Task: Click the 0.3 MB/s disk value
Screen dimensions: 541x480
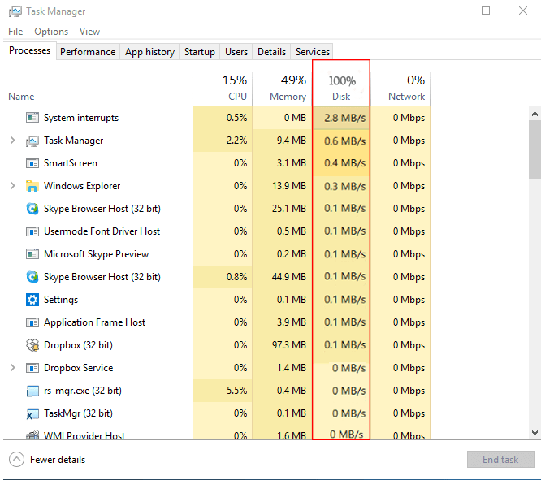Action: click(x=344, y=186)
